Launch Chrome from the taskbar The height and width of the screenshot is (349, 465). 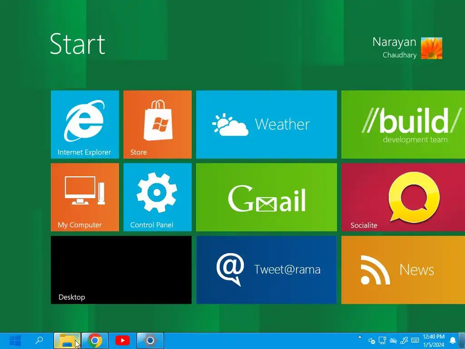(x=95, y=340)
